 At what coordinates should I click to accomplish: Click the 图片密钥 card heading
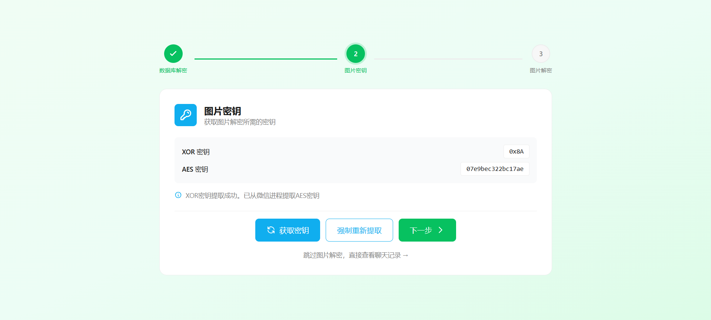(x=222, y=111)
